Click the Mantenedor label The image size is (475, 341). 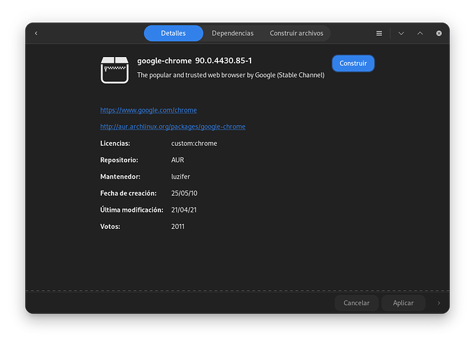coord(120,177)
